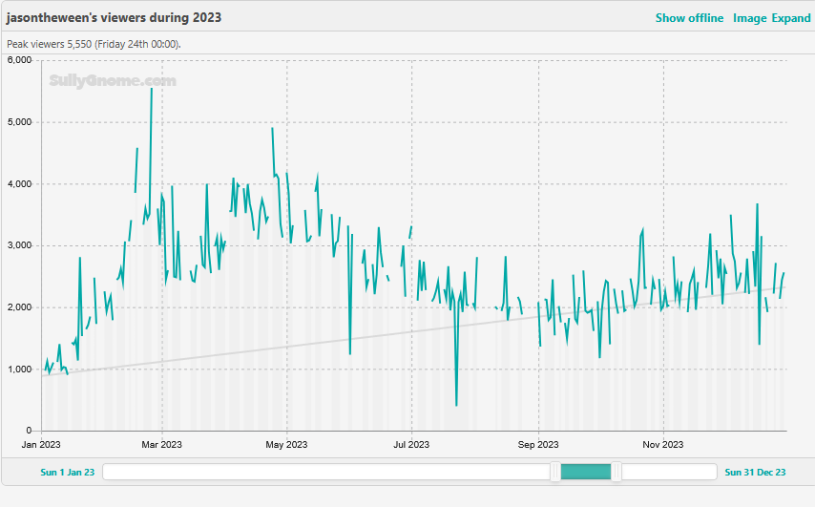This screenshot has width=815, height=507.
Task: Click the teal selected range bar
Action: click(x=586, y=472)
